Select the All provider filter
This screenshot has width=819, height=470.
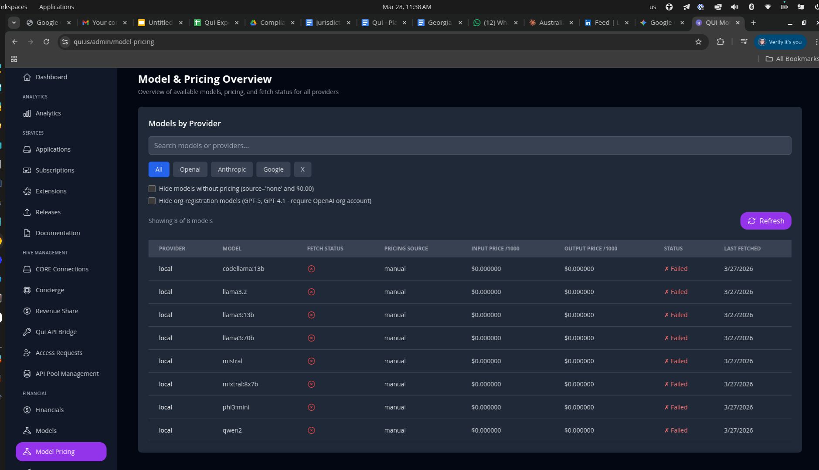pyautogui.click(x=159, y=169)
